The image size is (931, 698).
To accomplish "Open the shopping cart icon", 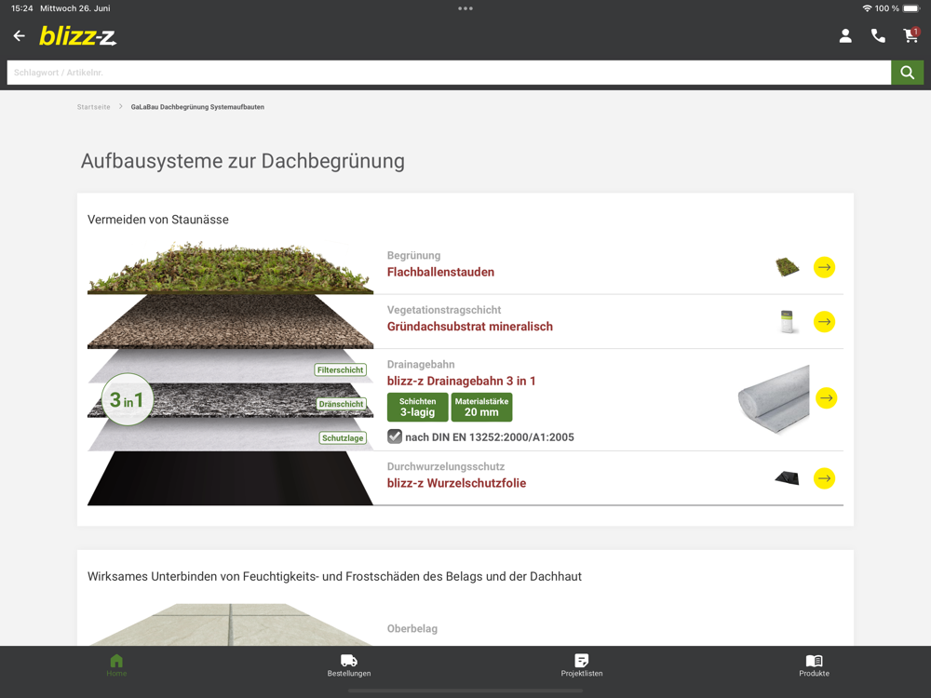I will click(911, 35).
